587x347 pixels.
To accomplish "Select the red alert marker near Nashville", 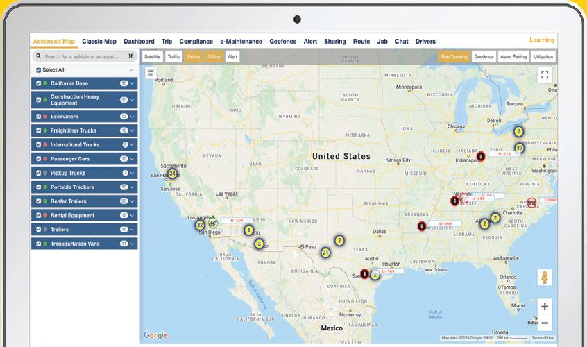I will (454, 201).
